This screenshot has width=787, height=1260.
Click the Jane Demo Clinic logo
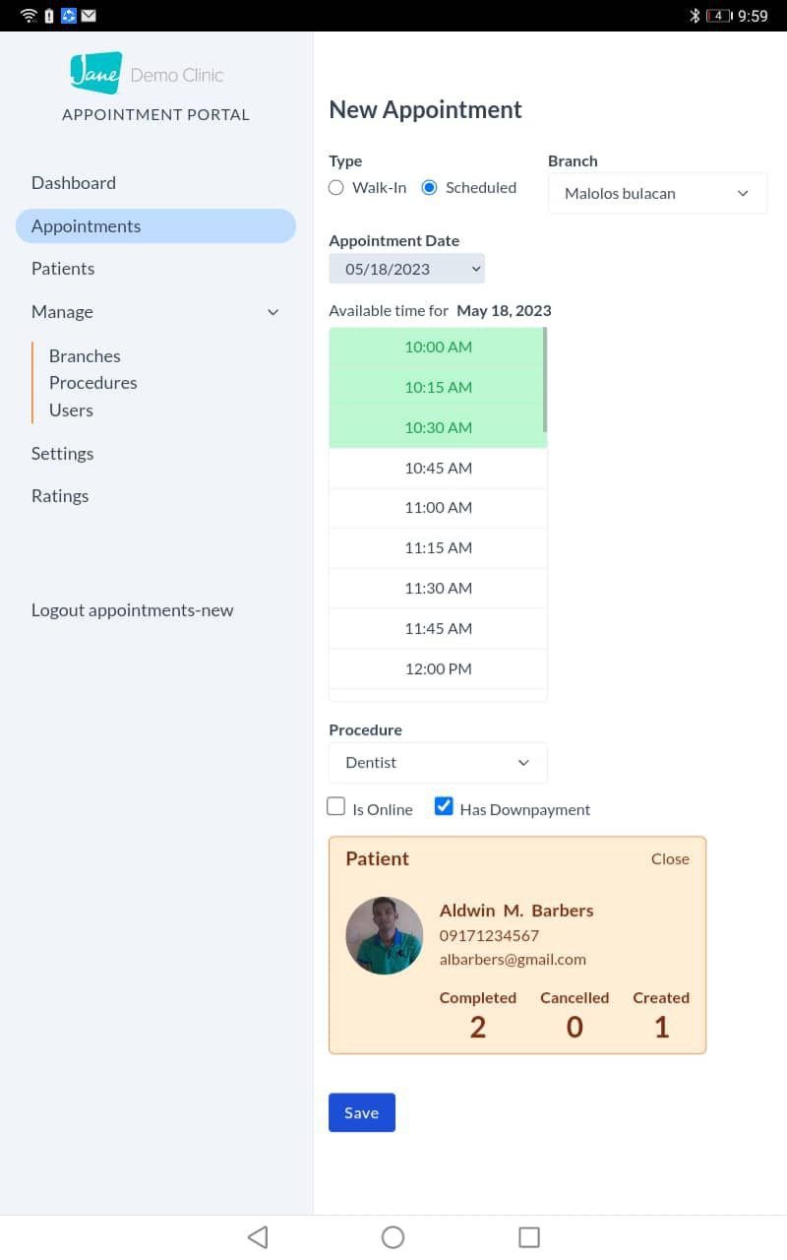click(147, 74)
